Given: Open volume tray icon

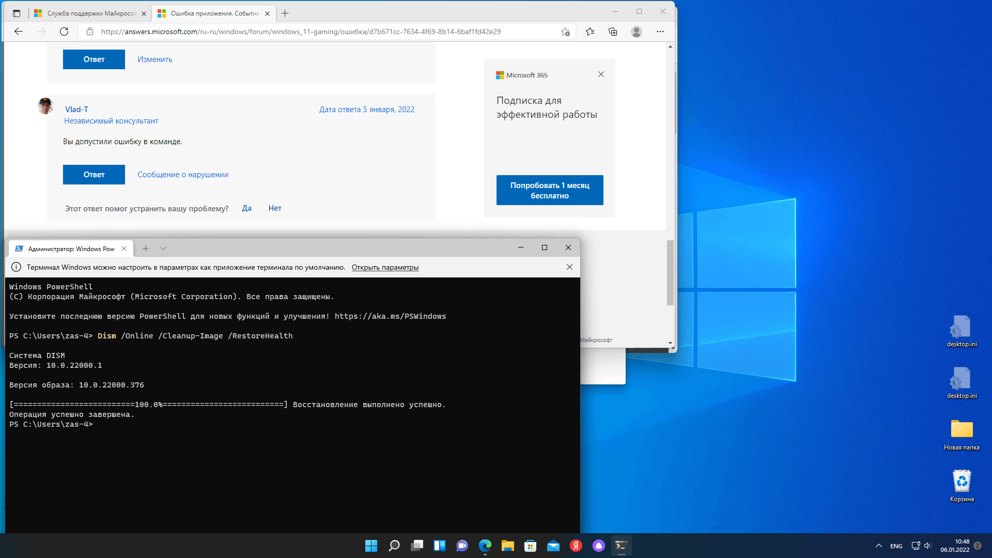Looking at the screenshot, I should coord(927,546).
